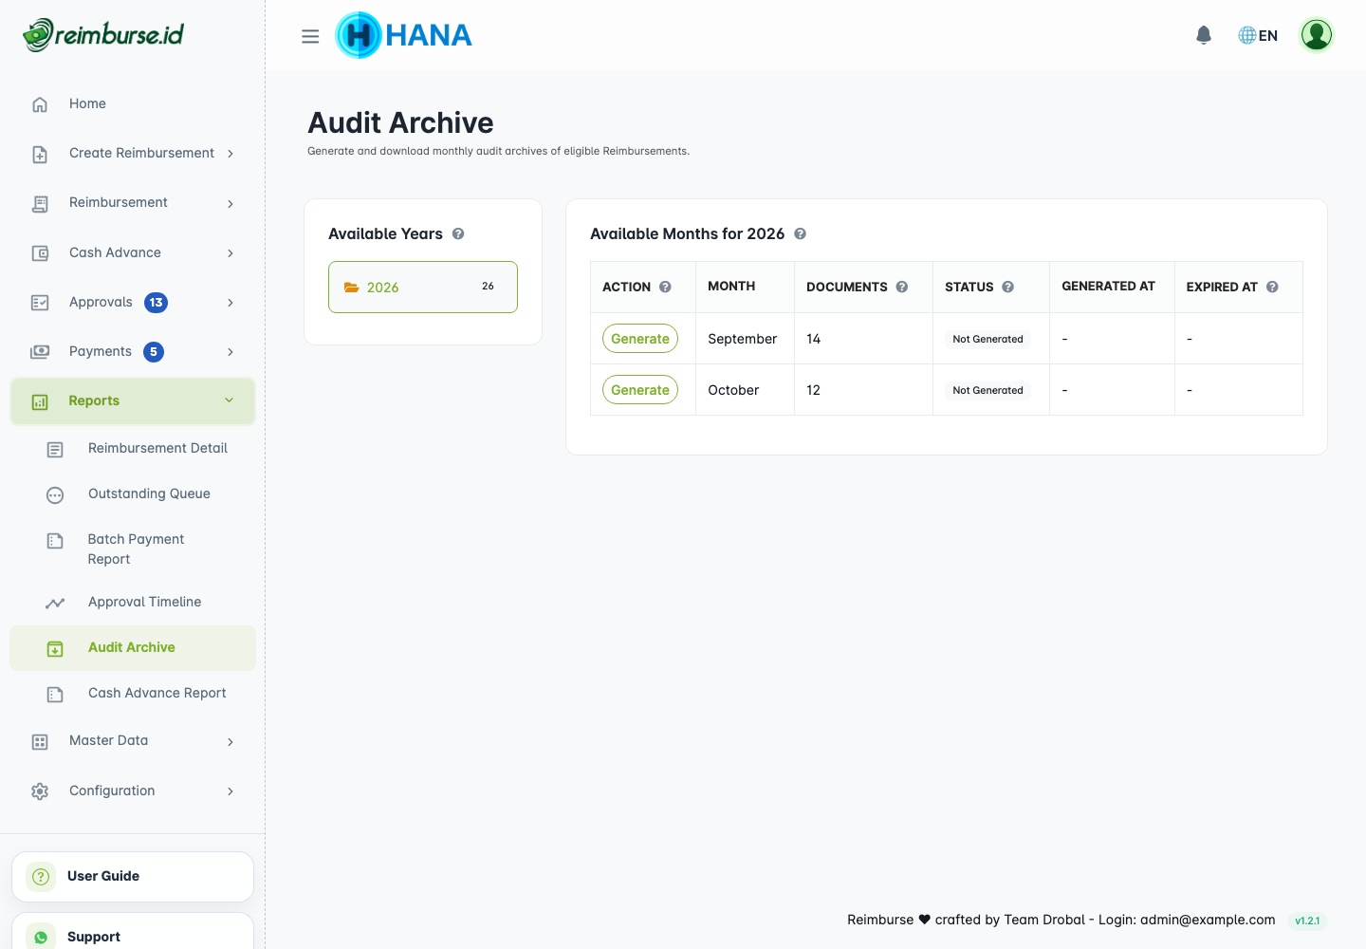Expand the Master Data menu
Screen dimensions: 1366x949
(x=133, y=741)
